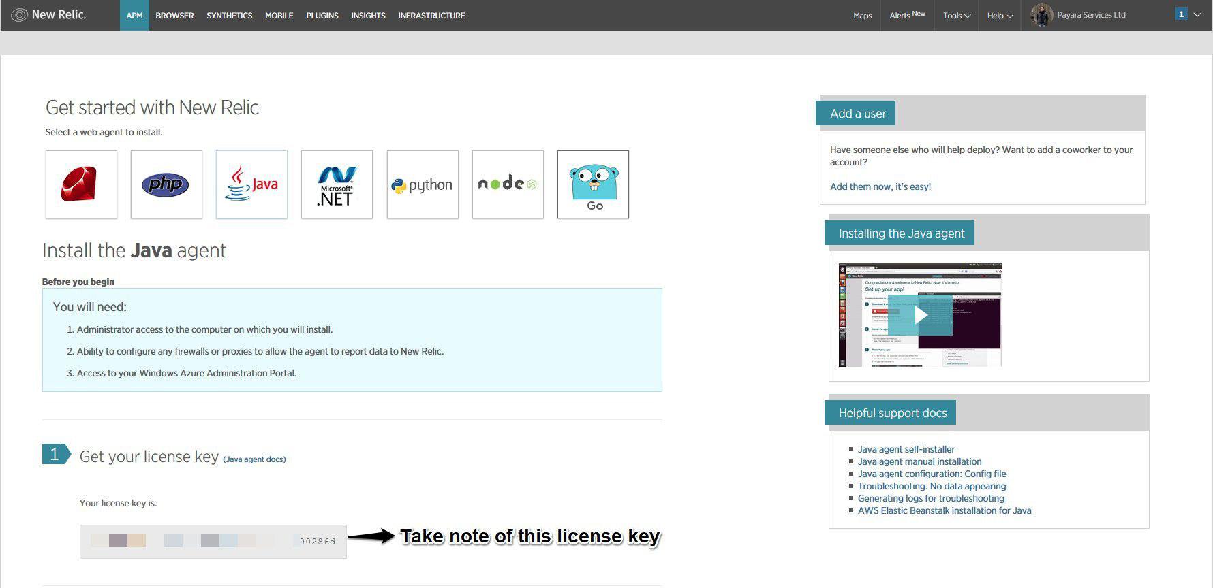1213x588 pixels.
Task: Click the New Relic logo
Action: pos(49,15)
